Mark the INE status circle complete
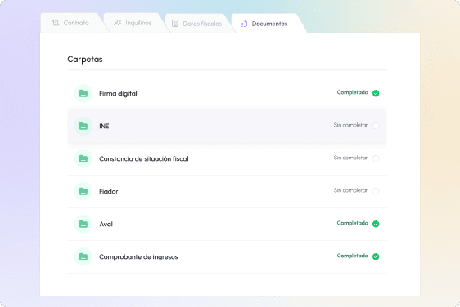Viewport: 460px width, 307px height. tap(376, 126)
